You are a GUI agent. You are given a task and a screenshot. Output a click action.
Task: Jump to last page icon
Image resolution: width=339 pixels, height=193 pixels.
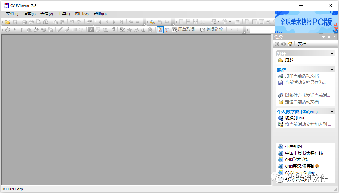click(x=121, y=22)
